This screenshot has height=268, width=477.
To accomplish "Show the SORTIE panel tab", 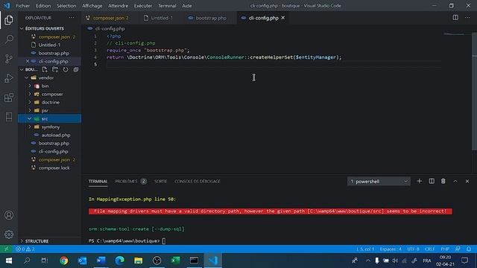I will click(161, 181).
